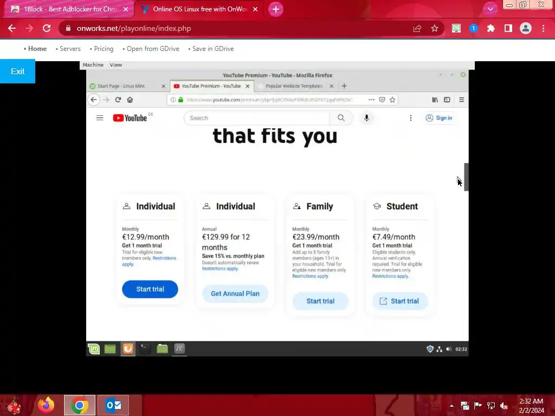Click Get Annual Plan button
The width and height of the screenshot is (555, 416).
(235, 294)
